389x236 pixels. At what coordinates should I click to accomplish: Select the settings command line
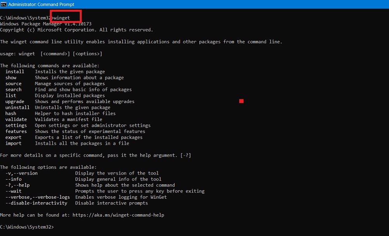tap(16, 125)
